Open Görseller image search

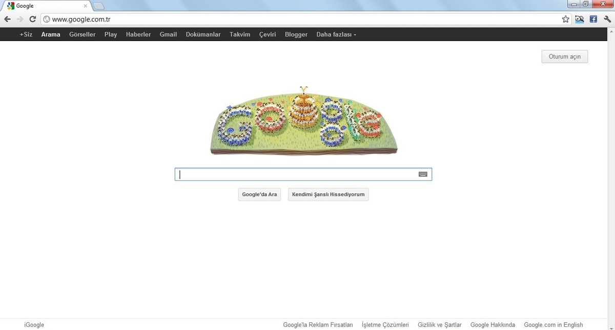click(x=83, y=34)
